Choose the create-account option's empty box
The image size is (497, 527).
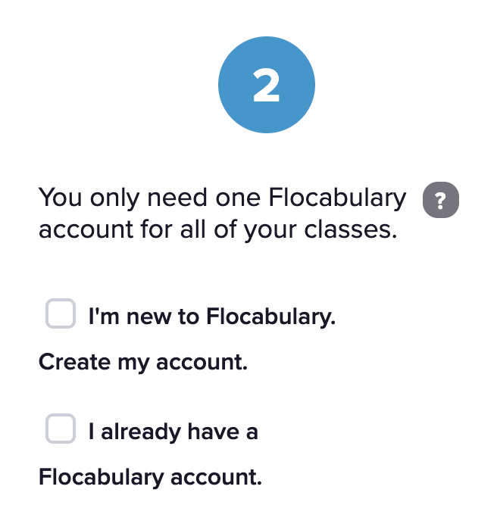click(61, 313)
